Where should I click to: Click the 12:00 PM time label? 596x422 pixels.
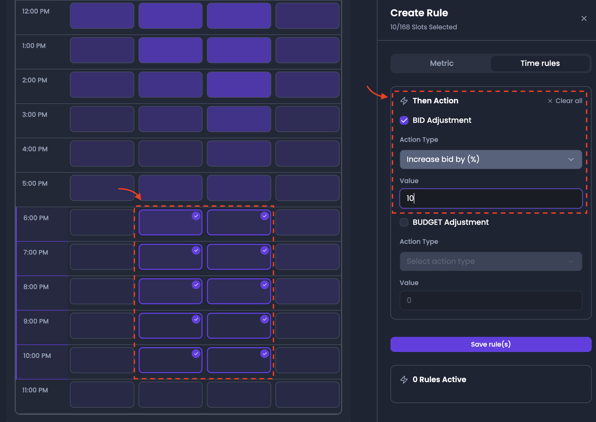(x=36, y=11)
